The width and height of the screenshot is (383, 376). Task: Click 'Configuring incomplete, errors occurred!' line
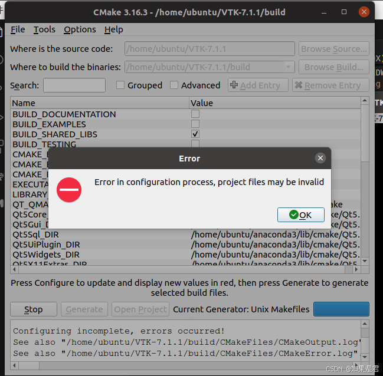click(x=119, y=331)
